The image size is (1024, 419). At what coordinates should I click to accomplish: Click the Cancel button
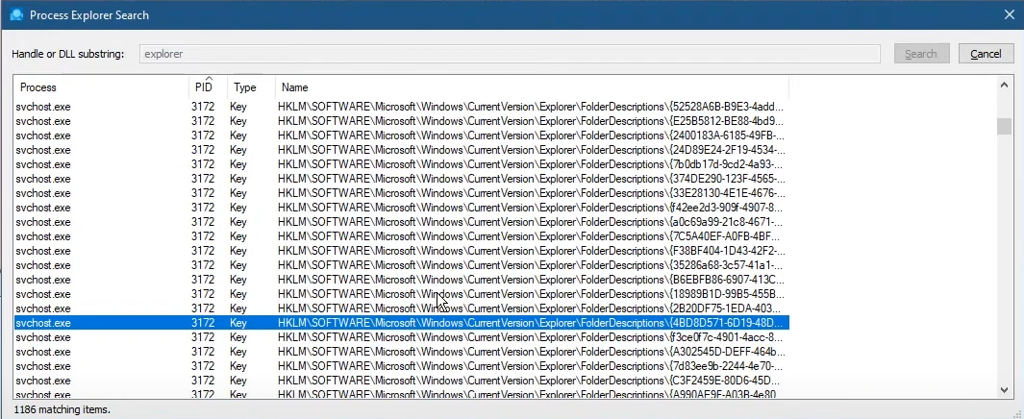click(986, 54)
